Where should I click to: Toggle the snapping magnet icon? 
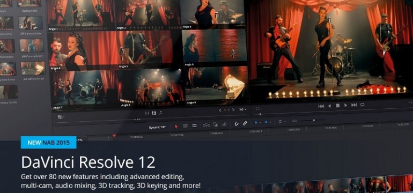[x=237, y=123]
